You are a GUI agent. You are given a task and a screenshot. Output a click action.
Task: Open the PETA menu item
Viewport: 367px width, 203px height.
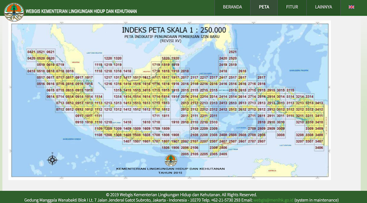264,7
